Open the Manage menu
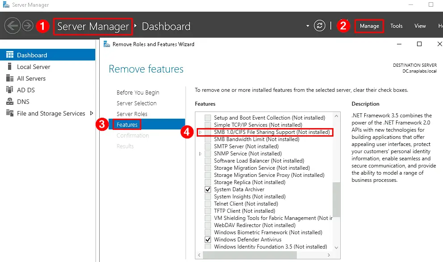 pos(369,26)
